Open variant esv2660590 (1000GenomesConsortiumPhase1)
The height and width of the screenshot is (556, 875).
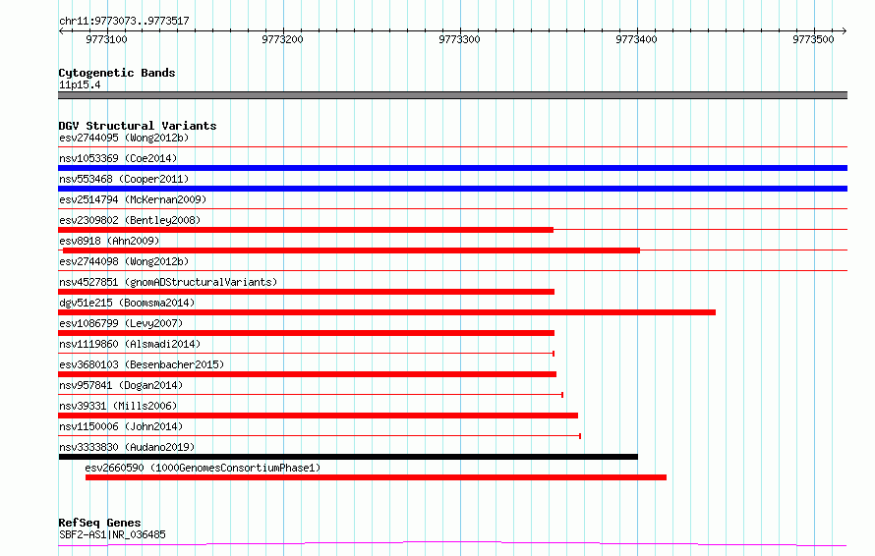pos(203,468)
